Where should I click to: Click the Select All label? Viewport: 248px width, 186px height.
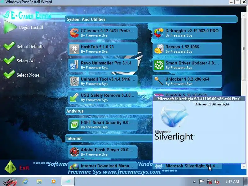point(26,61)
